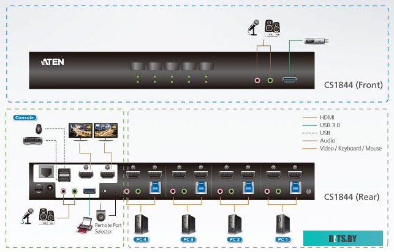The image size is (394, 252).
Task: Click the RJ-45 port on rear panel
Action: point(47,171)
